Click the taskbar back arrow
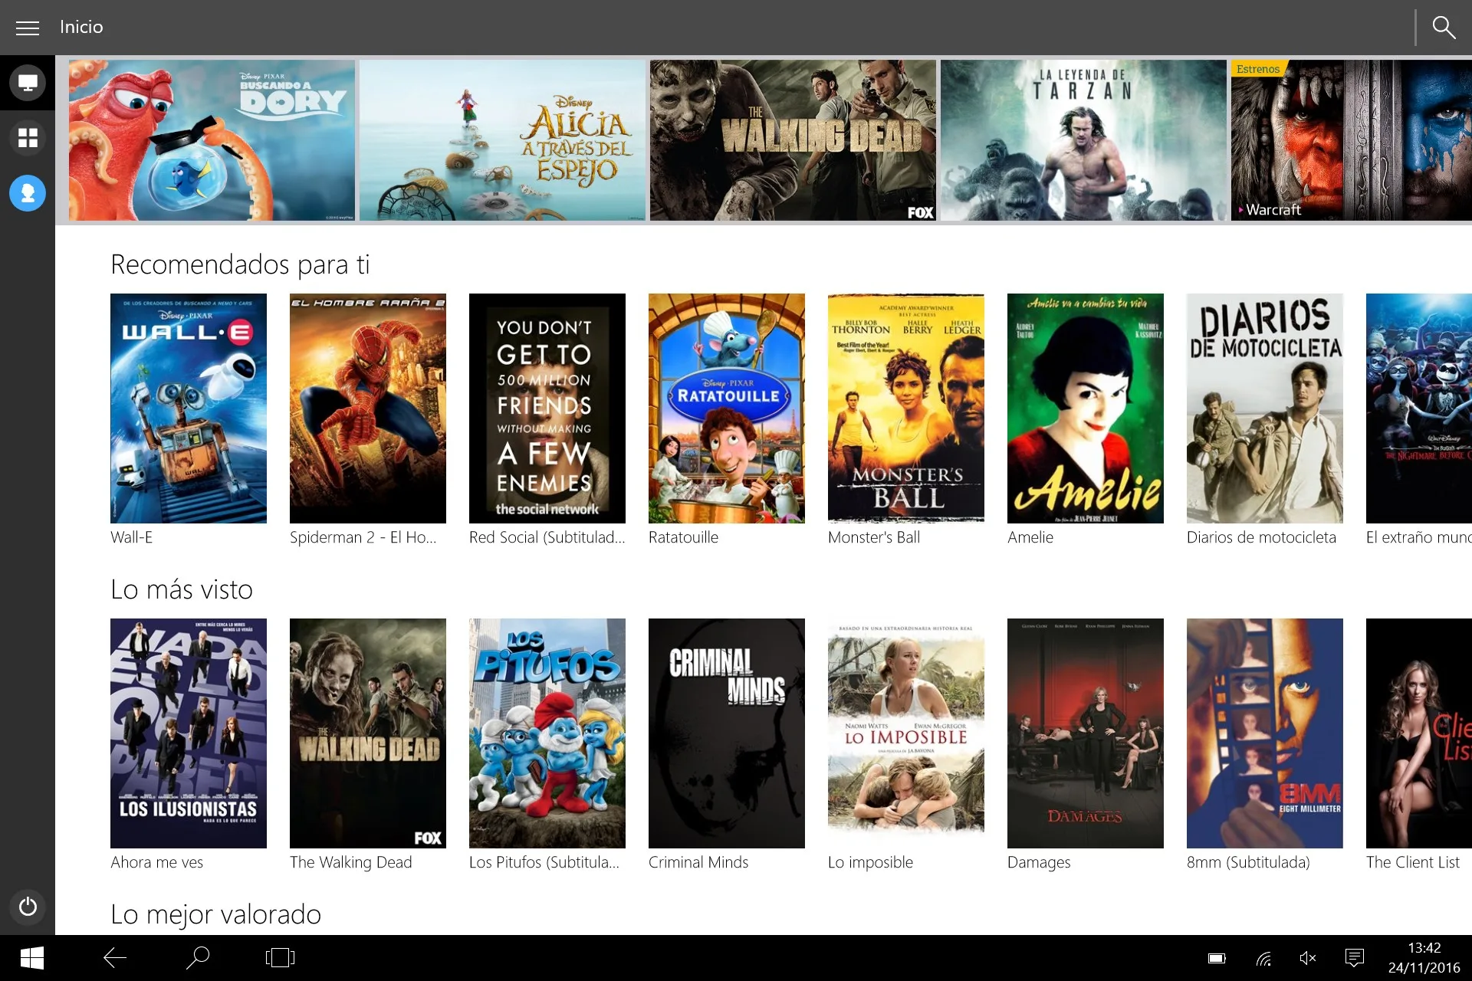 [115, 958]
